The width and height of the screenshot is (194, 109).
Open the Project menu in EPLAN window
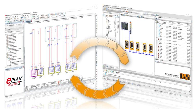tap(7, 17)
